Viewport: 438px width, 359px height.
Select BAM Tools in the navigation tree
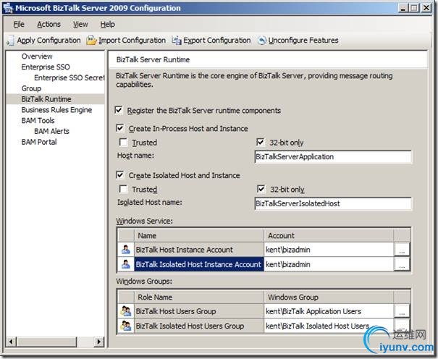click(38, 120)
